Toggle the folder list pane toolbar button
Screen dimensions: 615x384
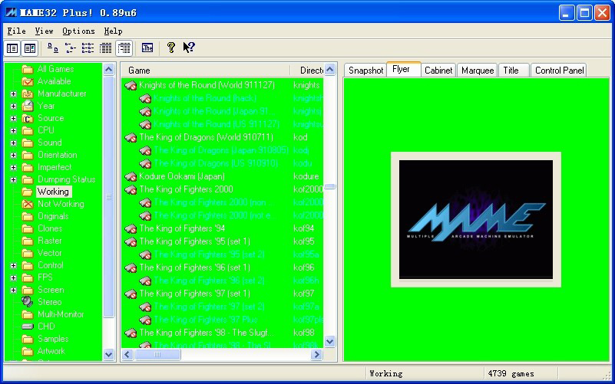coord(12,48)
